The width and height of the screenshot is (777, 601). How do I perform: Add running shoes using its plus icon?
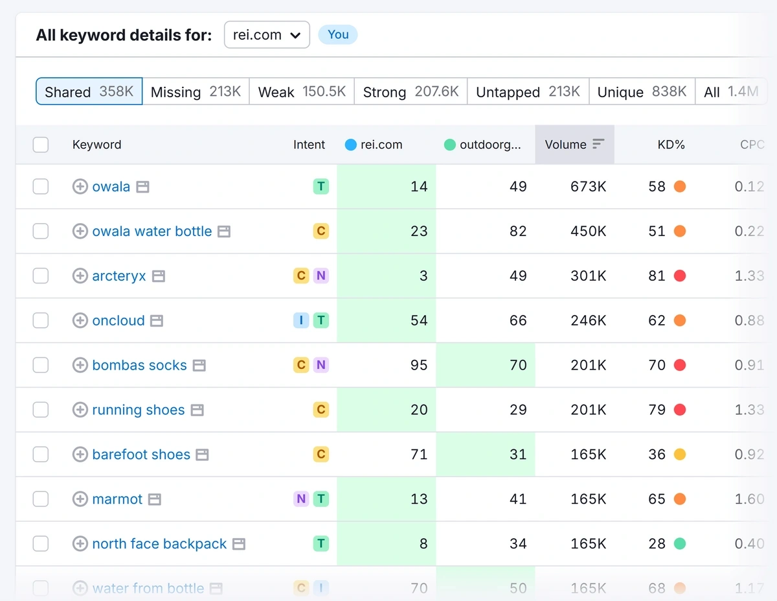[x=80, y=410]
